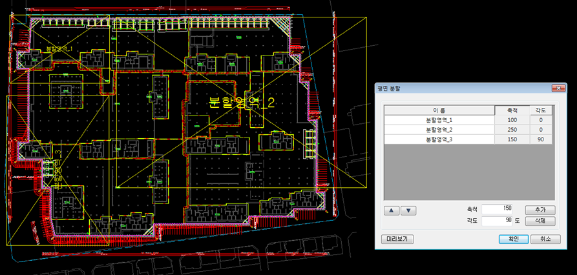Click the move up arrow button

point(392,210)
